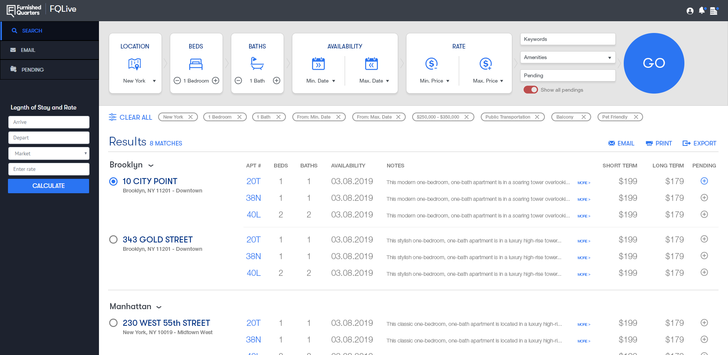Click the Location map icon
Image resolution: width=728 pixels, height=355 pixels.
135,64
